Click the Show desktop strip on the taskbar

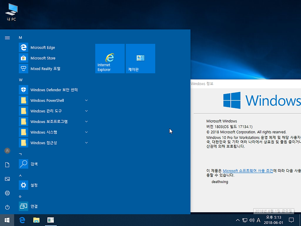(300, 220)
